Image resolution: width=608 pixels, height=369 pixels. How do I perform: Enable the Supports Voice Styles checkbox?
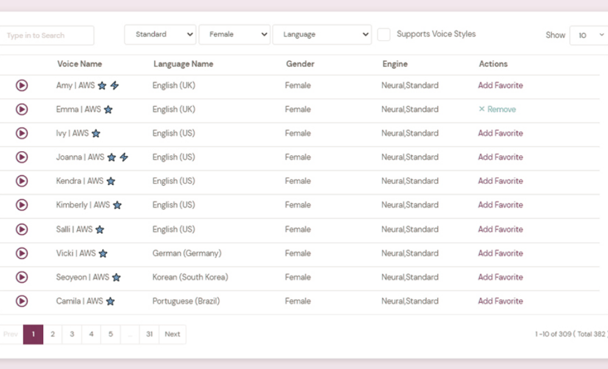tap(384, 35)
